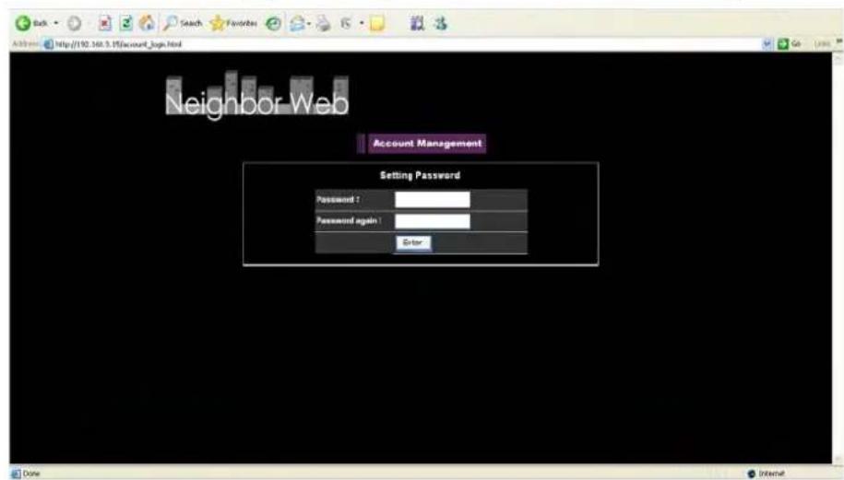Viewport: 844px width, 480px height.
Task: Focus the Password again input field
Action: 432,221
